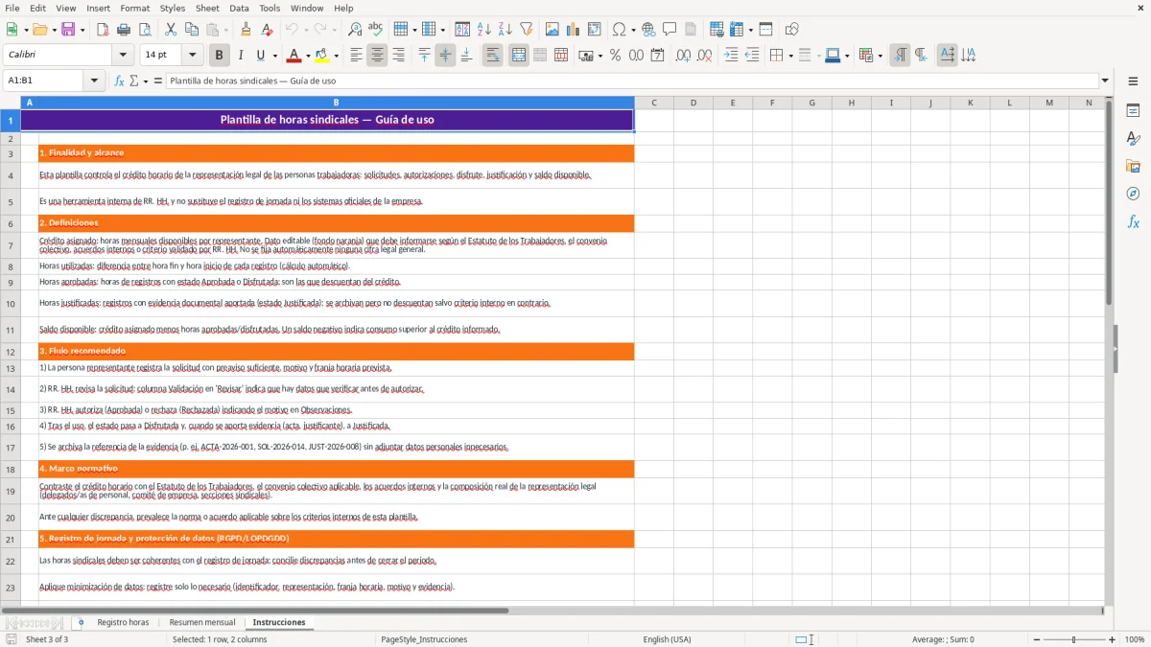The height and width of the screenshot is (647, 1151).
Task: Click the Save document icon
Action: pos(68,30)
